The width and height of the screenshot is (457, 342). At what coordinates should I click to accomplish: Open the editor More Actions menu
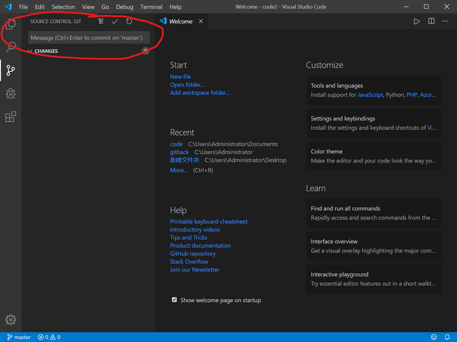click(x=445, y=21)
